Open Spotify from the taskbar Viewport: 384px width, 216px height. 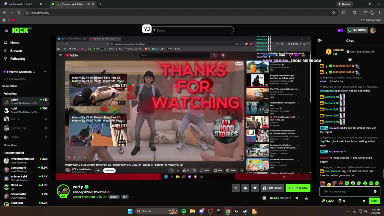click(184, 211)
